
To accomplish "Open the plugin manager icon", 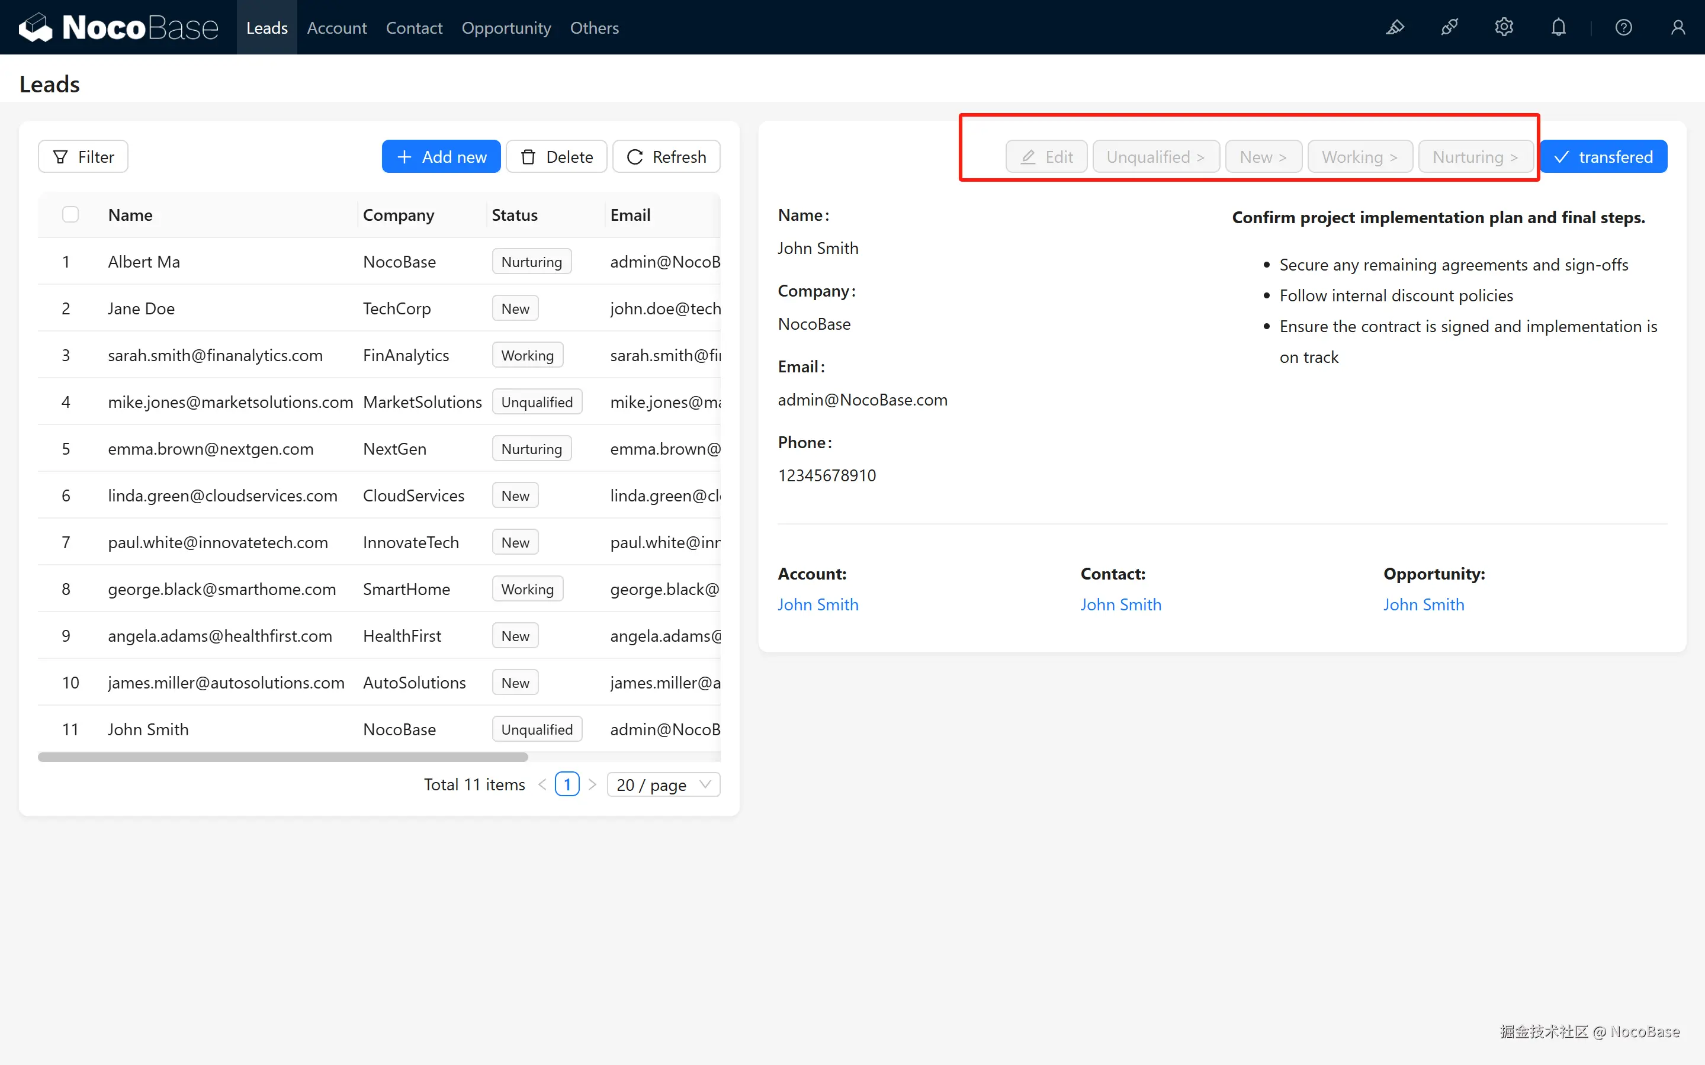I will (x=1449, y=27).
